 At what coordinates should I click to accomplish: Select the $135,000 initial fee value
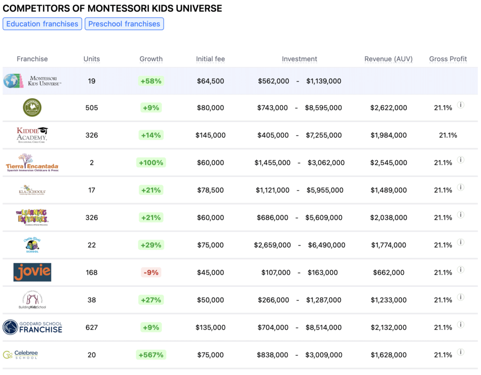pos(210,328)
